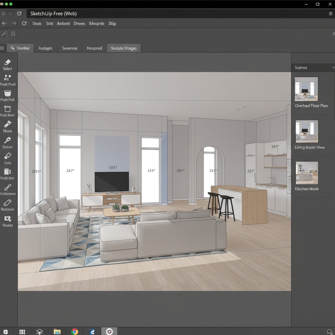Viewport: 335px width, 335px height.
Task: Select the Select tool in the toolbar
Action: (8, 64)
